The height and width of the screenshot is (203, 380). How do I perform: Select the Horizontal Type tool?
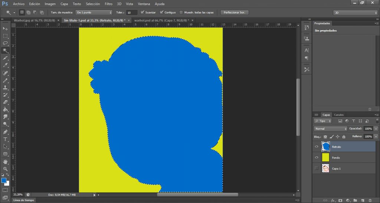coord(6,139)
